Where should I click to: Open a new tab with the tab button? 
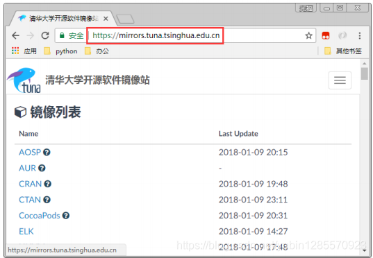(x=125, y=19)
